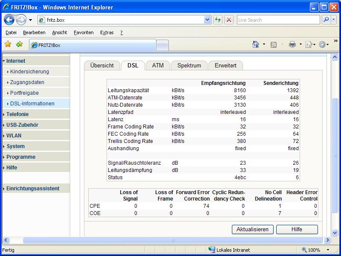Viewport: 341px width, 256px height.
Task: Click in the Live Search input field
Action: click(277, 20)
